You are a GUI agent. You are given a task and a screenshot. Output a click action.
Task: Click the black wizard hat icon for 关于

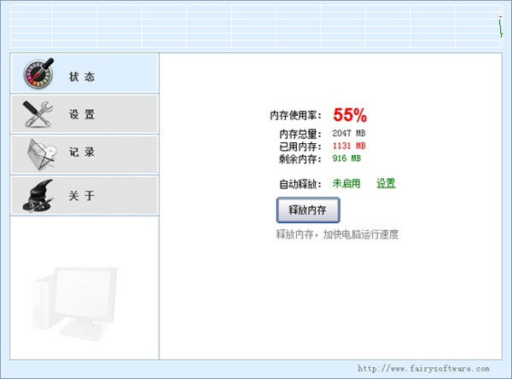(x=38, y=196)
